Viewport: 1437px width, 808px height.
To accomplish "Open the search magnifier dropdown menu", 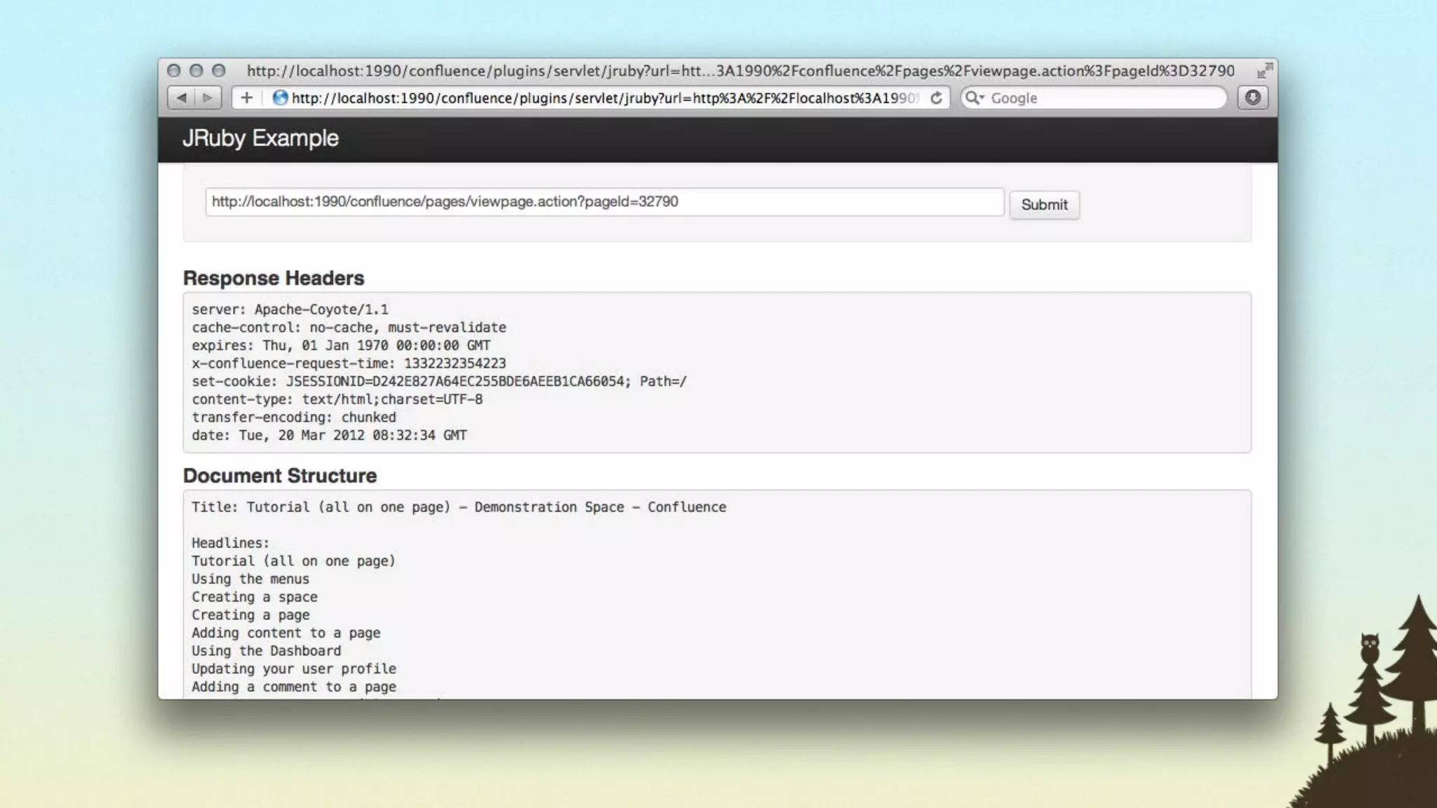I will 975,97.
